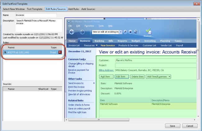
Task: Click Add Rules in the toolbar
Action: click(74, 9)
